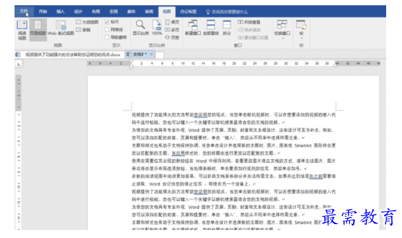This screenshot has height=238, width=402.
Task: Select 页面视图 (Print Layout) view
Action: click(38, 30)
